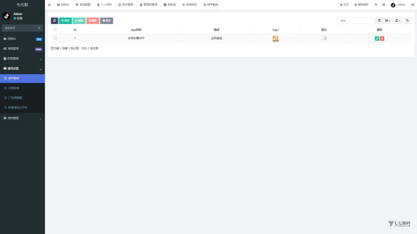Expand the 权限管理 sidebar menu
This screenshot has width=417, height=234.
pos(22,58)
